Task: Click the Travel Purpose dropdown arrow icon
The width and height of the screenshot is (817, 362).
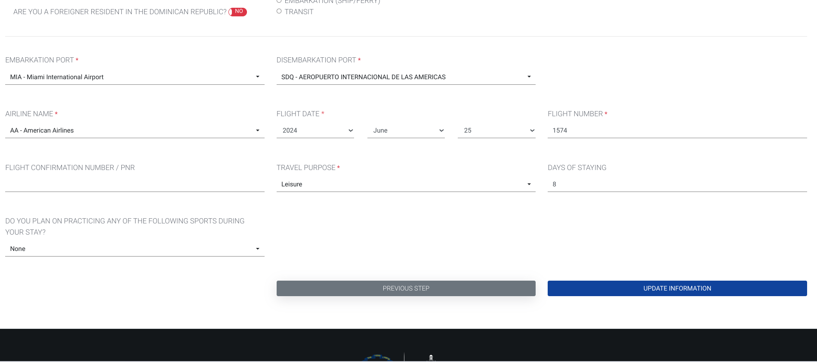Action: point(529,184)
